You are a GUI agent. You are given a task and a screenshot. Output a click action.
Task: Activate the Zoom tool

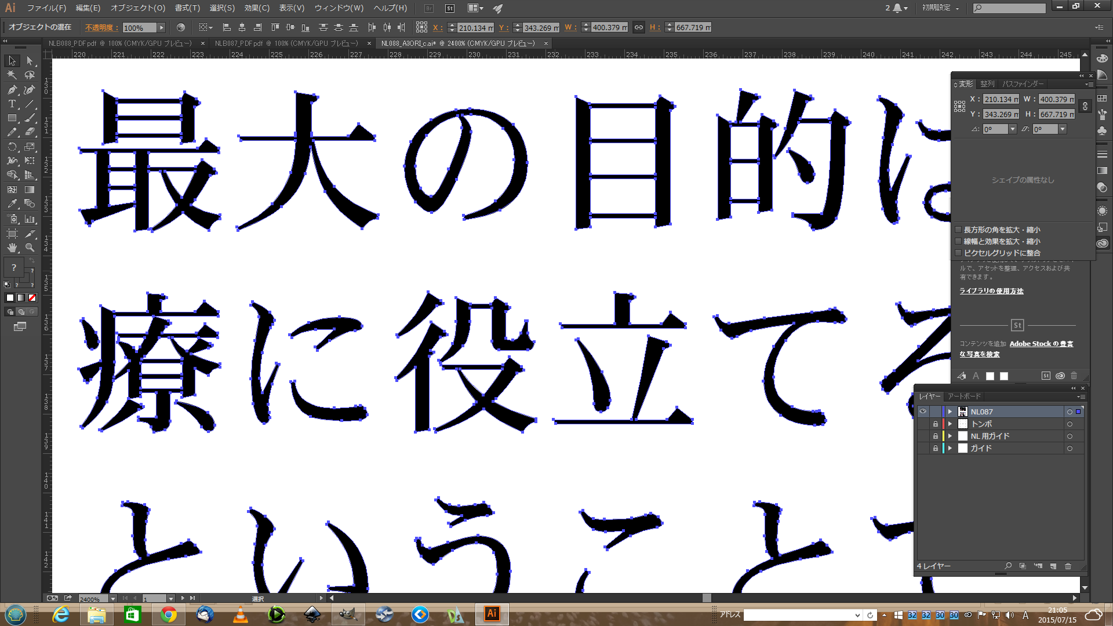(30, 248)
